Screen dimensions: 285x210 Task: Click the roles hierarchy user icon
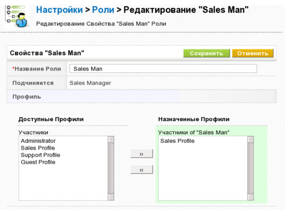coord(17,17)
